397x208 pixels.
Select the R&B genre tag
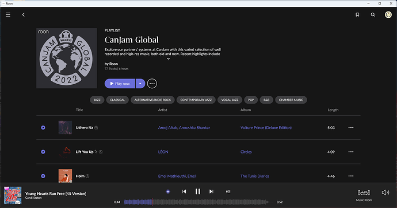[266, 100]
